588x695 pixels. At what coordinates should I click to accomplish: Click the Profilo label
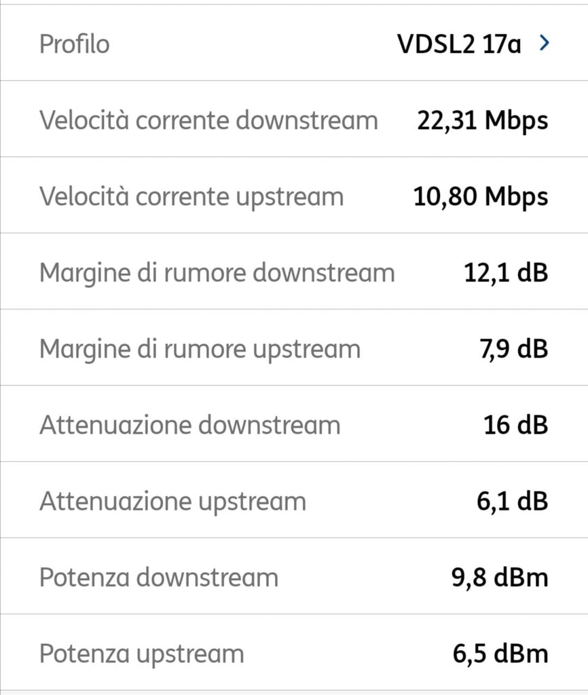coord(74,45)
